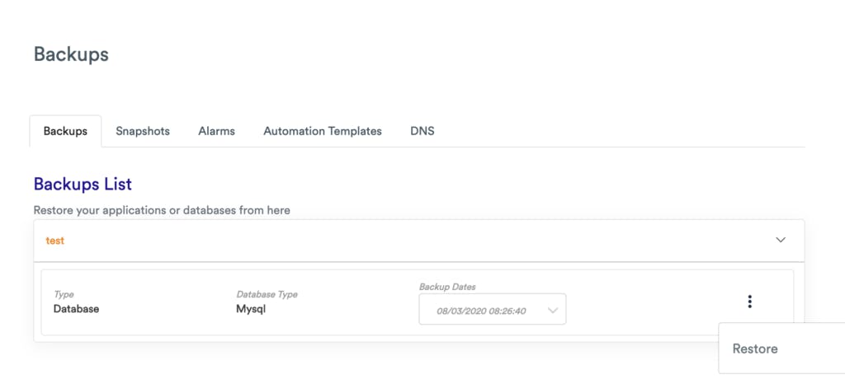This screenshot has width=845, height=379.
Task: Open the three-dot actions menu icon
Action: click(x=749, y=302)
